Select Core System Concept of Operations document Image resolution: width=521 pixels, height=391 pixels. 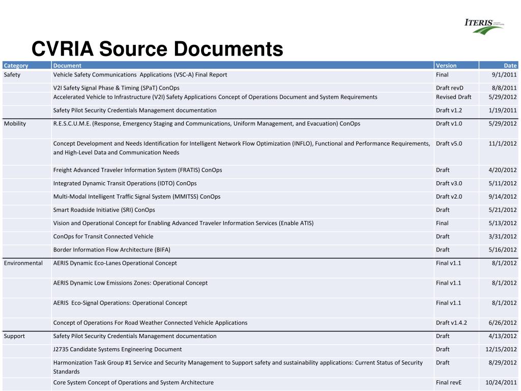click(133, 383)
